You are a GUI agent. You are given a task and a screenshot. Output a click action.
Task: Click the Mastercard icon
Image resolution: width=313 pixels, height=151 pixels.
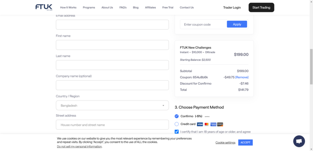207,124
